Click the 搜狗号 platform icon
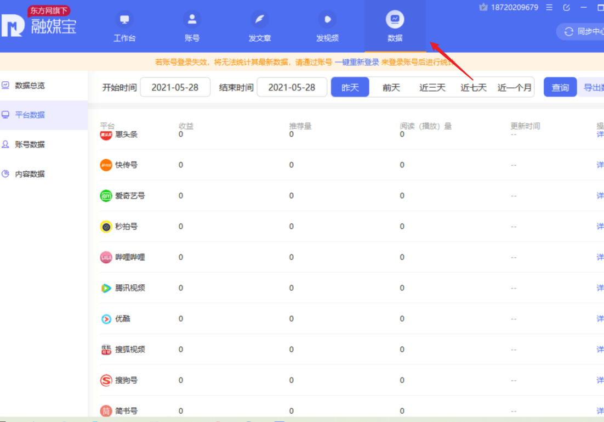This screenshot has height=422, width=604. (x=106, y=380)
